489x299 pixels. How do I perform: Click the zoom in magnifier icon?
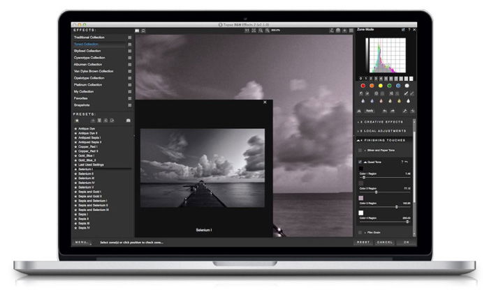(260, 31)
